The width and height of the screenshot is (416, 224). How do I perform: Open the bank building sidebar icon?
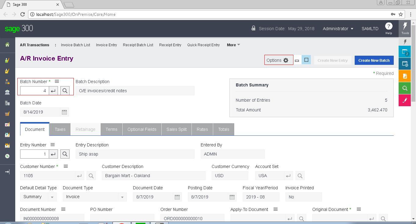[x=7, y=92]
